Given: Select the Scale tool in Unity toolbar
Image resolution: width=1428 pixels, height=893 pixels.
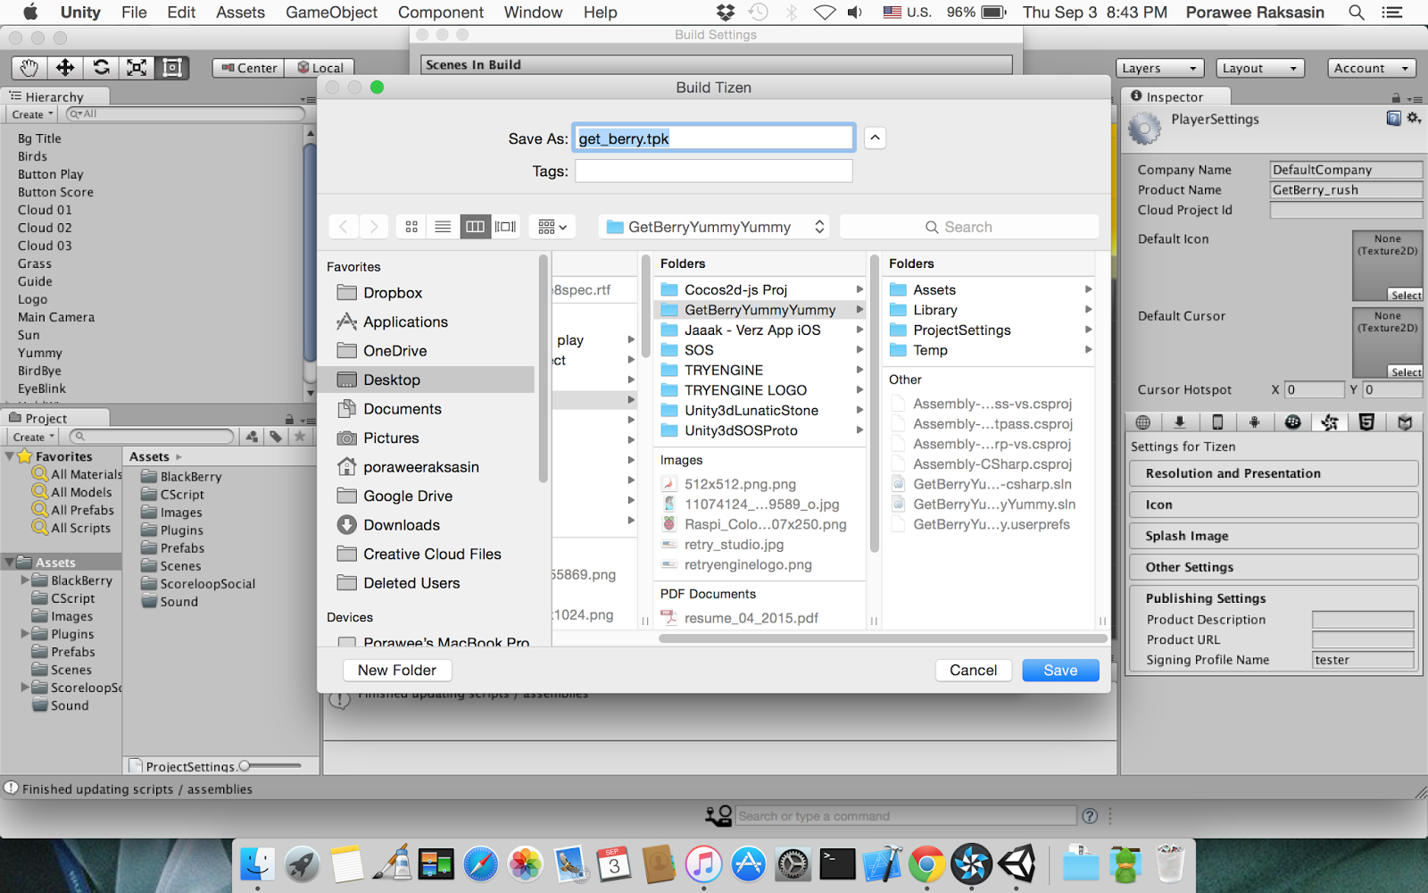Looking at the screenshot, I should 137,68.
